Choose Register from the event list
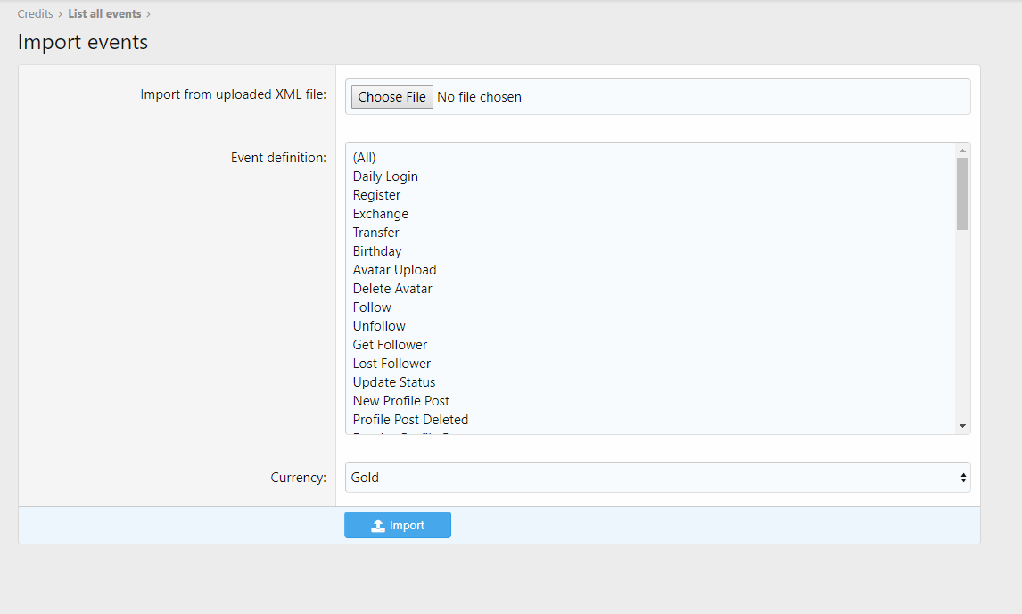1022x614 pixels. point(376,195)
